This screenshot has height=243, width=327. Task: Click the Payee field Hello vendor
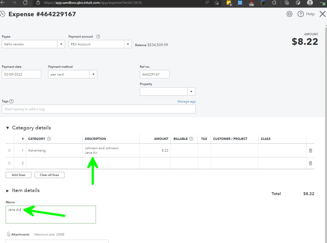tap(30, 44)
